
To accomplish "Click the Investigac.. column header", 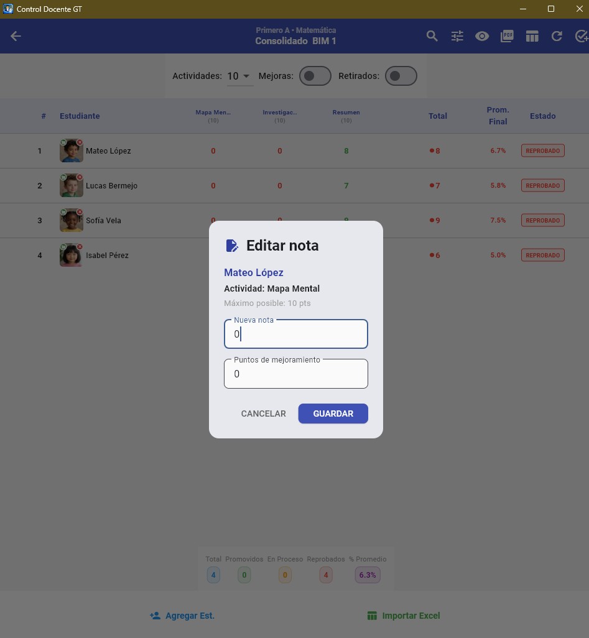I will click(280, 116).
